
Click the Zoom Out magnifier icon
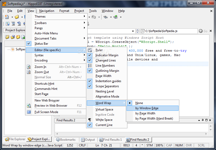coord(29,72)
